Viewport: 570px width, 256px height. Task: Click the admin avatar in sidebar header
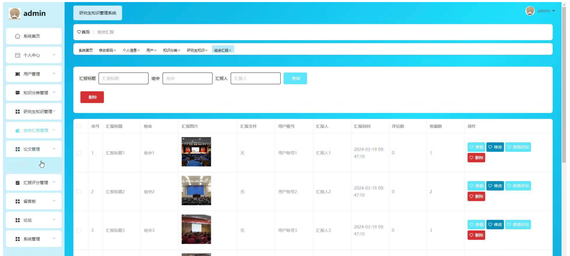[15, 13]
